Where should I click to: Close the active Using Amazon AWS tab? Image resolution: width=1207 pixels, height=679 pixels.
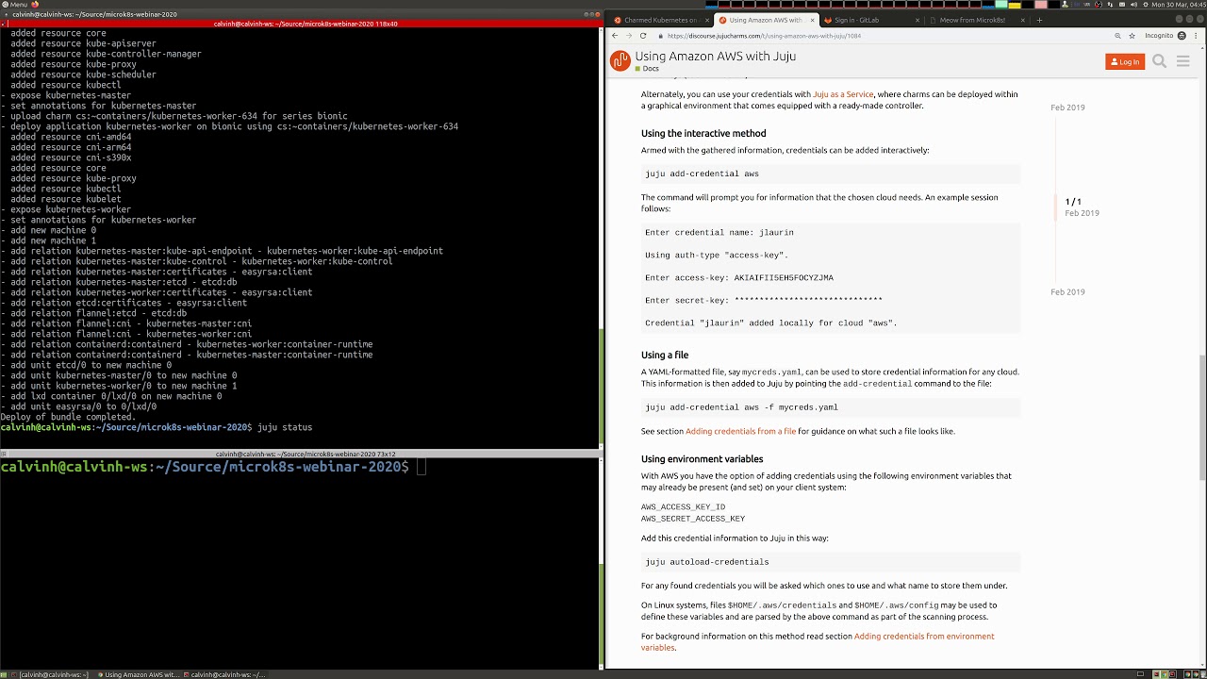click(812, 20)
